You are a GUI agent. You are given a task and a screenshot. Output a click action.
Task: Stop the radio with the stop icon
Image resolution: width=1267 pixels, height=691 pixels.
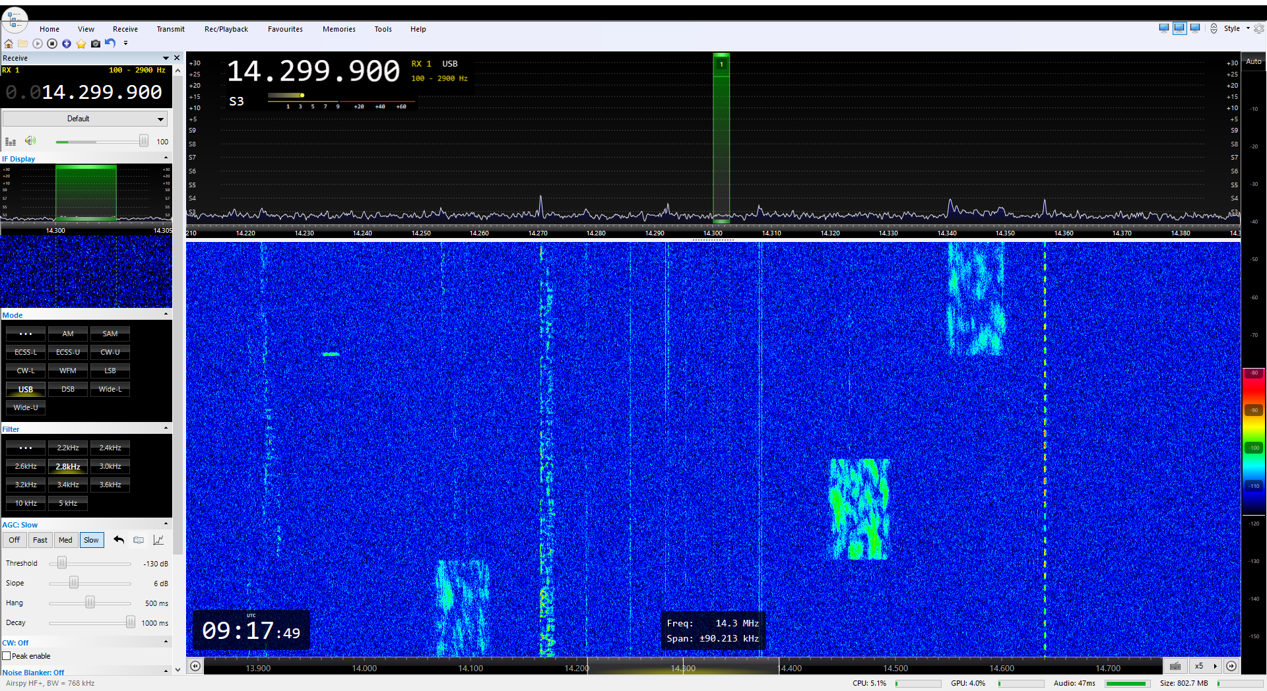pyautogui.click(x=52, y=44)
